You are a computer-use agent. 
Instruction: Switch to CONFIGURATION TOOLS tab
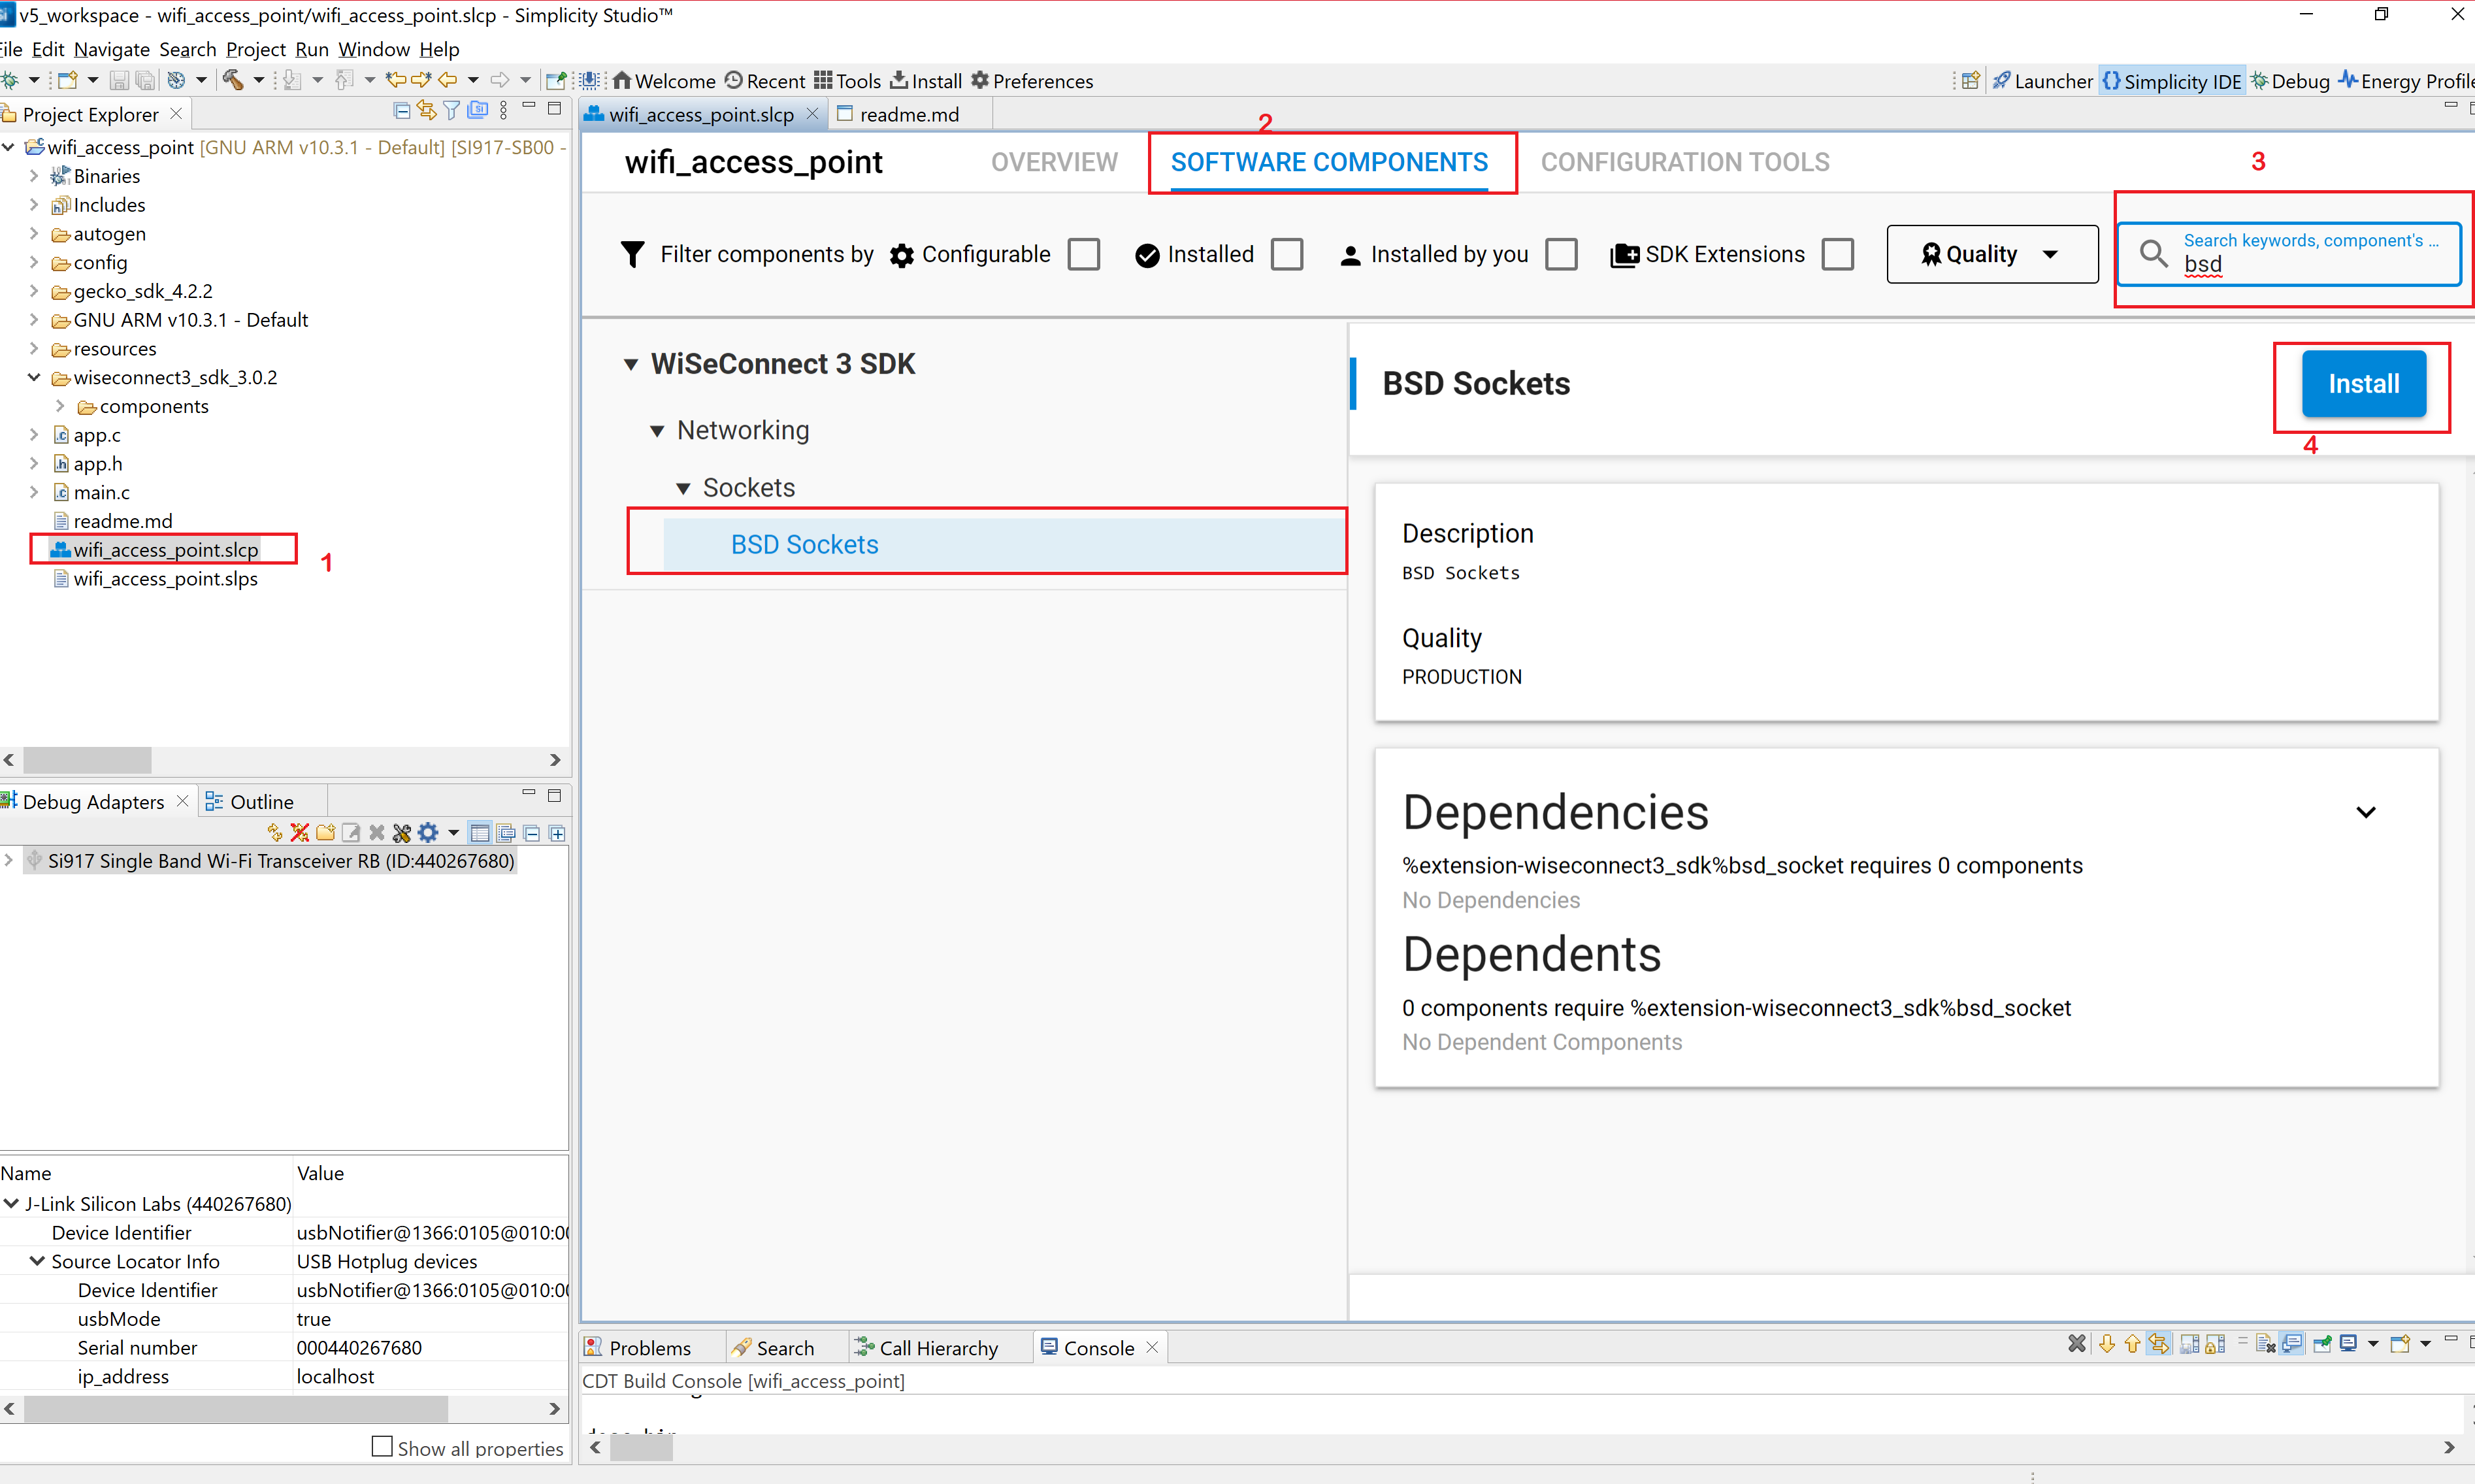pyautogui.click(x=1684, y=162)
